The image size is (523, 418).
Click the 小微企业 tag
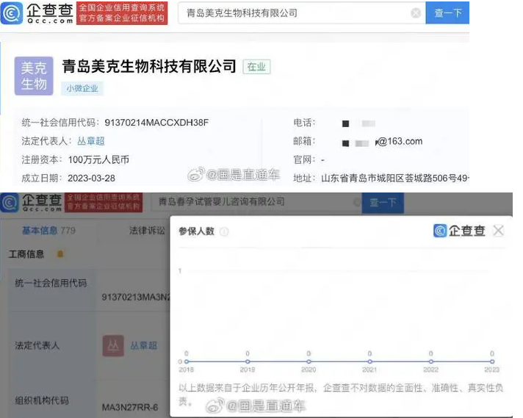[x=82, y=88]
